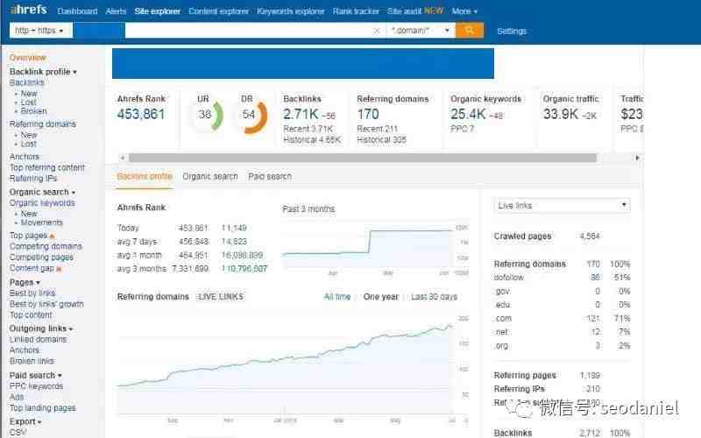The height and width of the screenshot is (438, 701).
Task: Click the horizontal metrics scrollbar
Action: pos(363,158)
